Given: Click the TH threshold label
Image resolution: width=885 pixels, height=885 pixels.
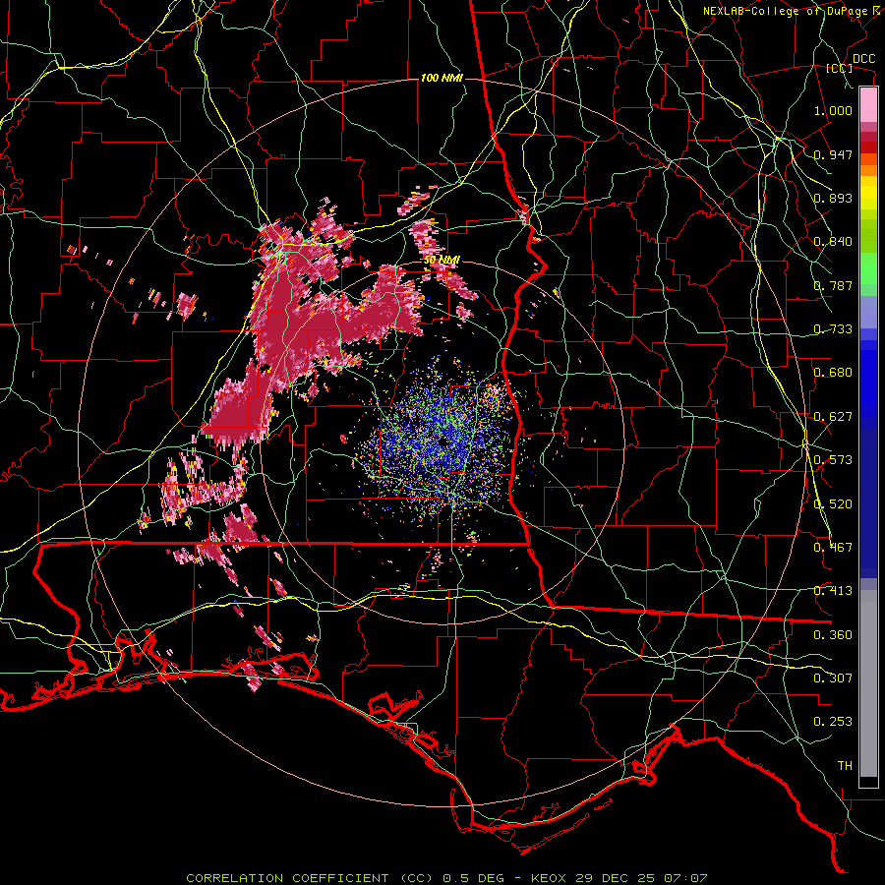Looking at the screenshot, I should click(x=845, y=766).
